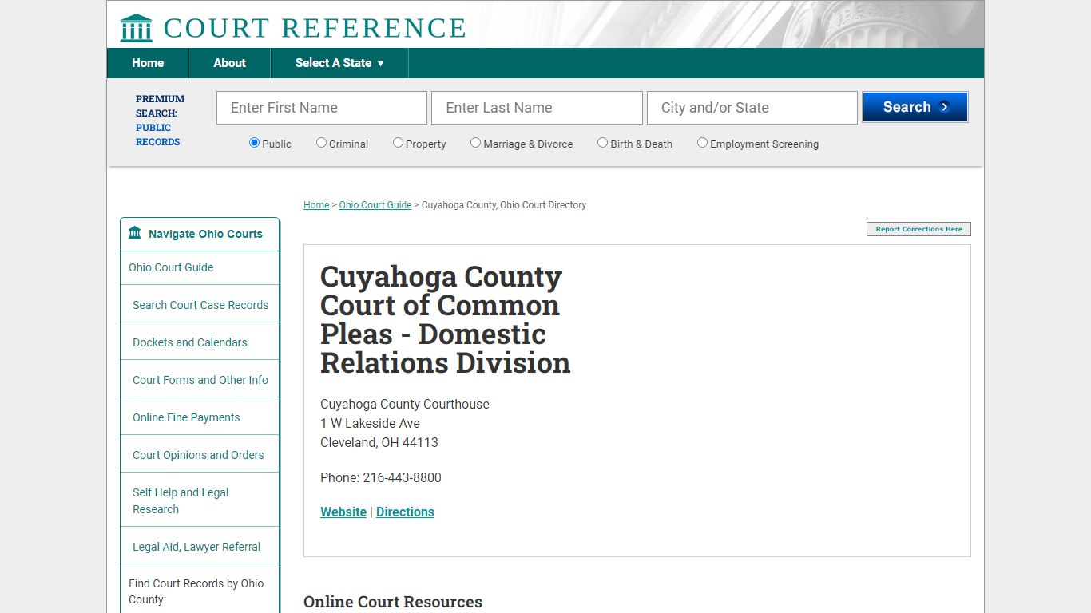Screen dimensions: 1091x613
Task: Select the Marriage & Divorce radio button
Action: (x=475, y=143)
